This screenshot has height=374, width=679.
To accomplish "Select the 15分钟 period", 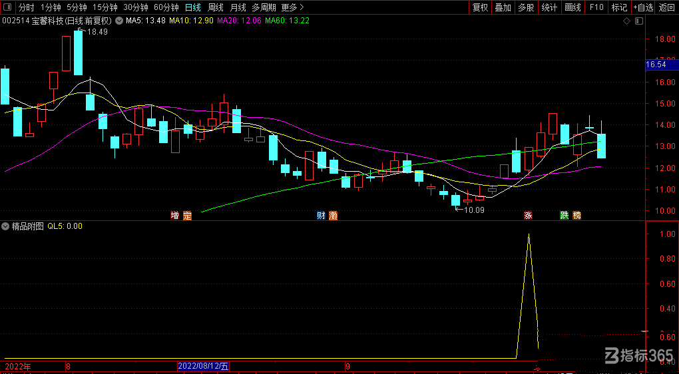I will click(x=105, y=7).
